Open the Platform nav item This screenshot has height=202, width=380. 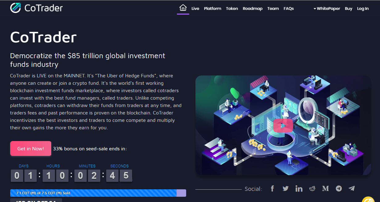pos(213,9)
